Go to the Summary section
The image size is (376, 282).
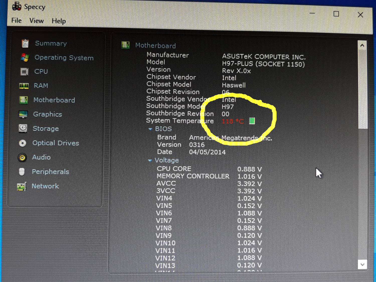51,43
